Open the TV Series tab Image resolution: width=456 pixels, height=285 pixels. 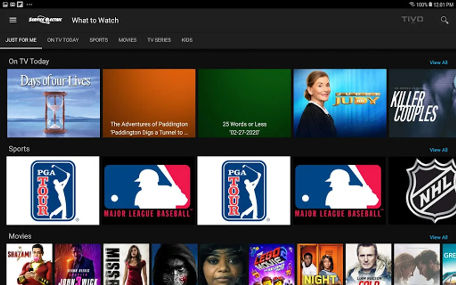(x=159, y=40)
